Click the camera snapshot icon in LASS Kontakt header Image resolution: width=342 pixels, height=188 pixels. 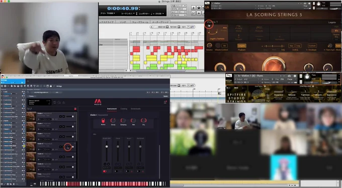pos(305,4)
